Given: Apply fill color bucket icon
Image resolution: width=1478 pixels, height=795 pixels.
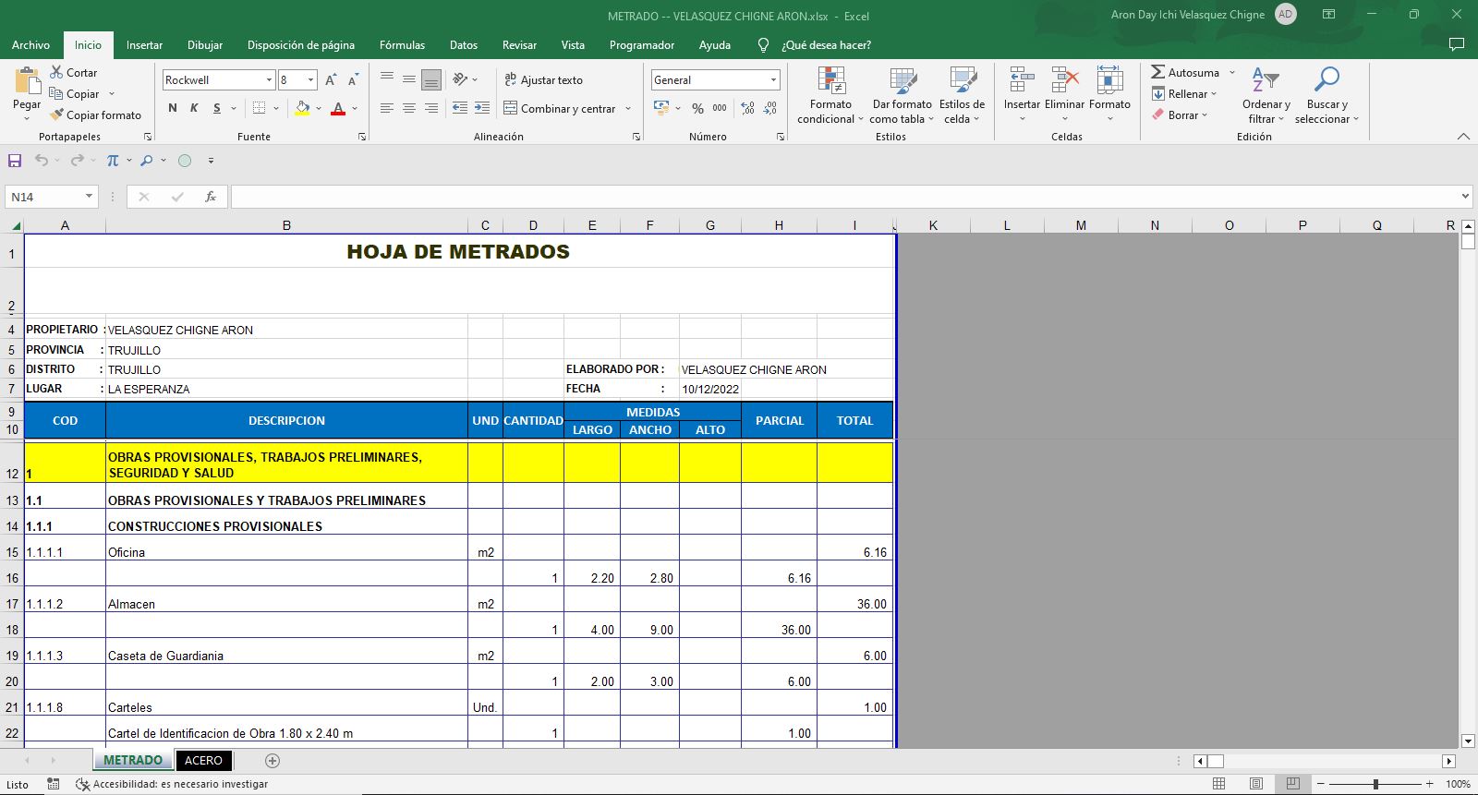Looking at the screenshot, I should [302, 108].
